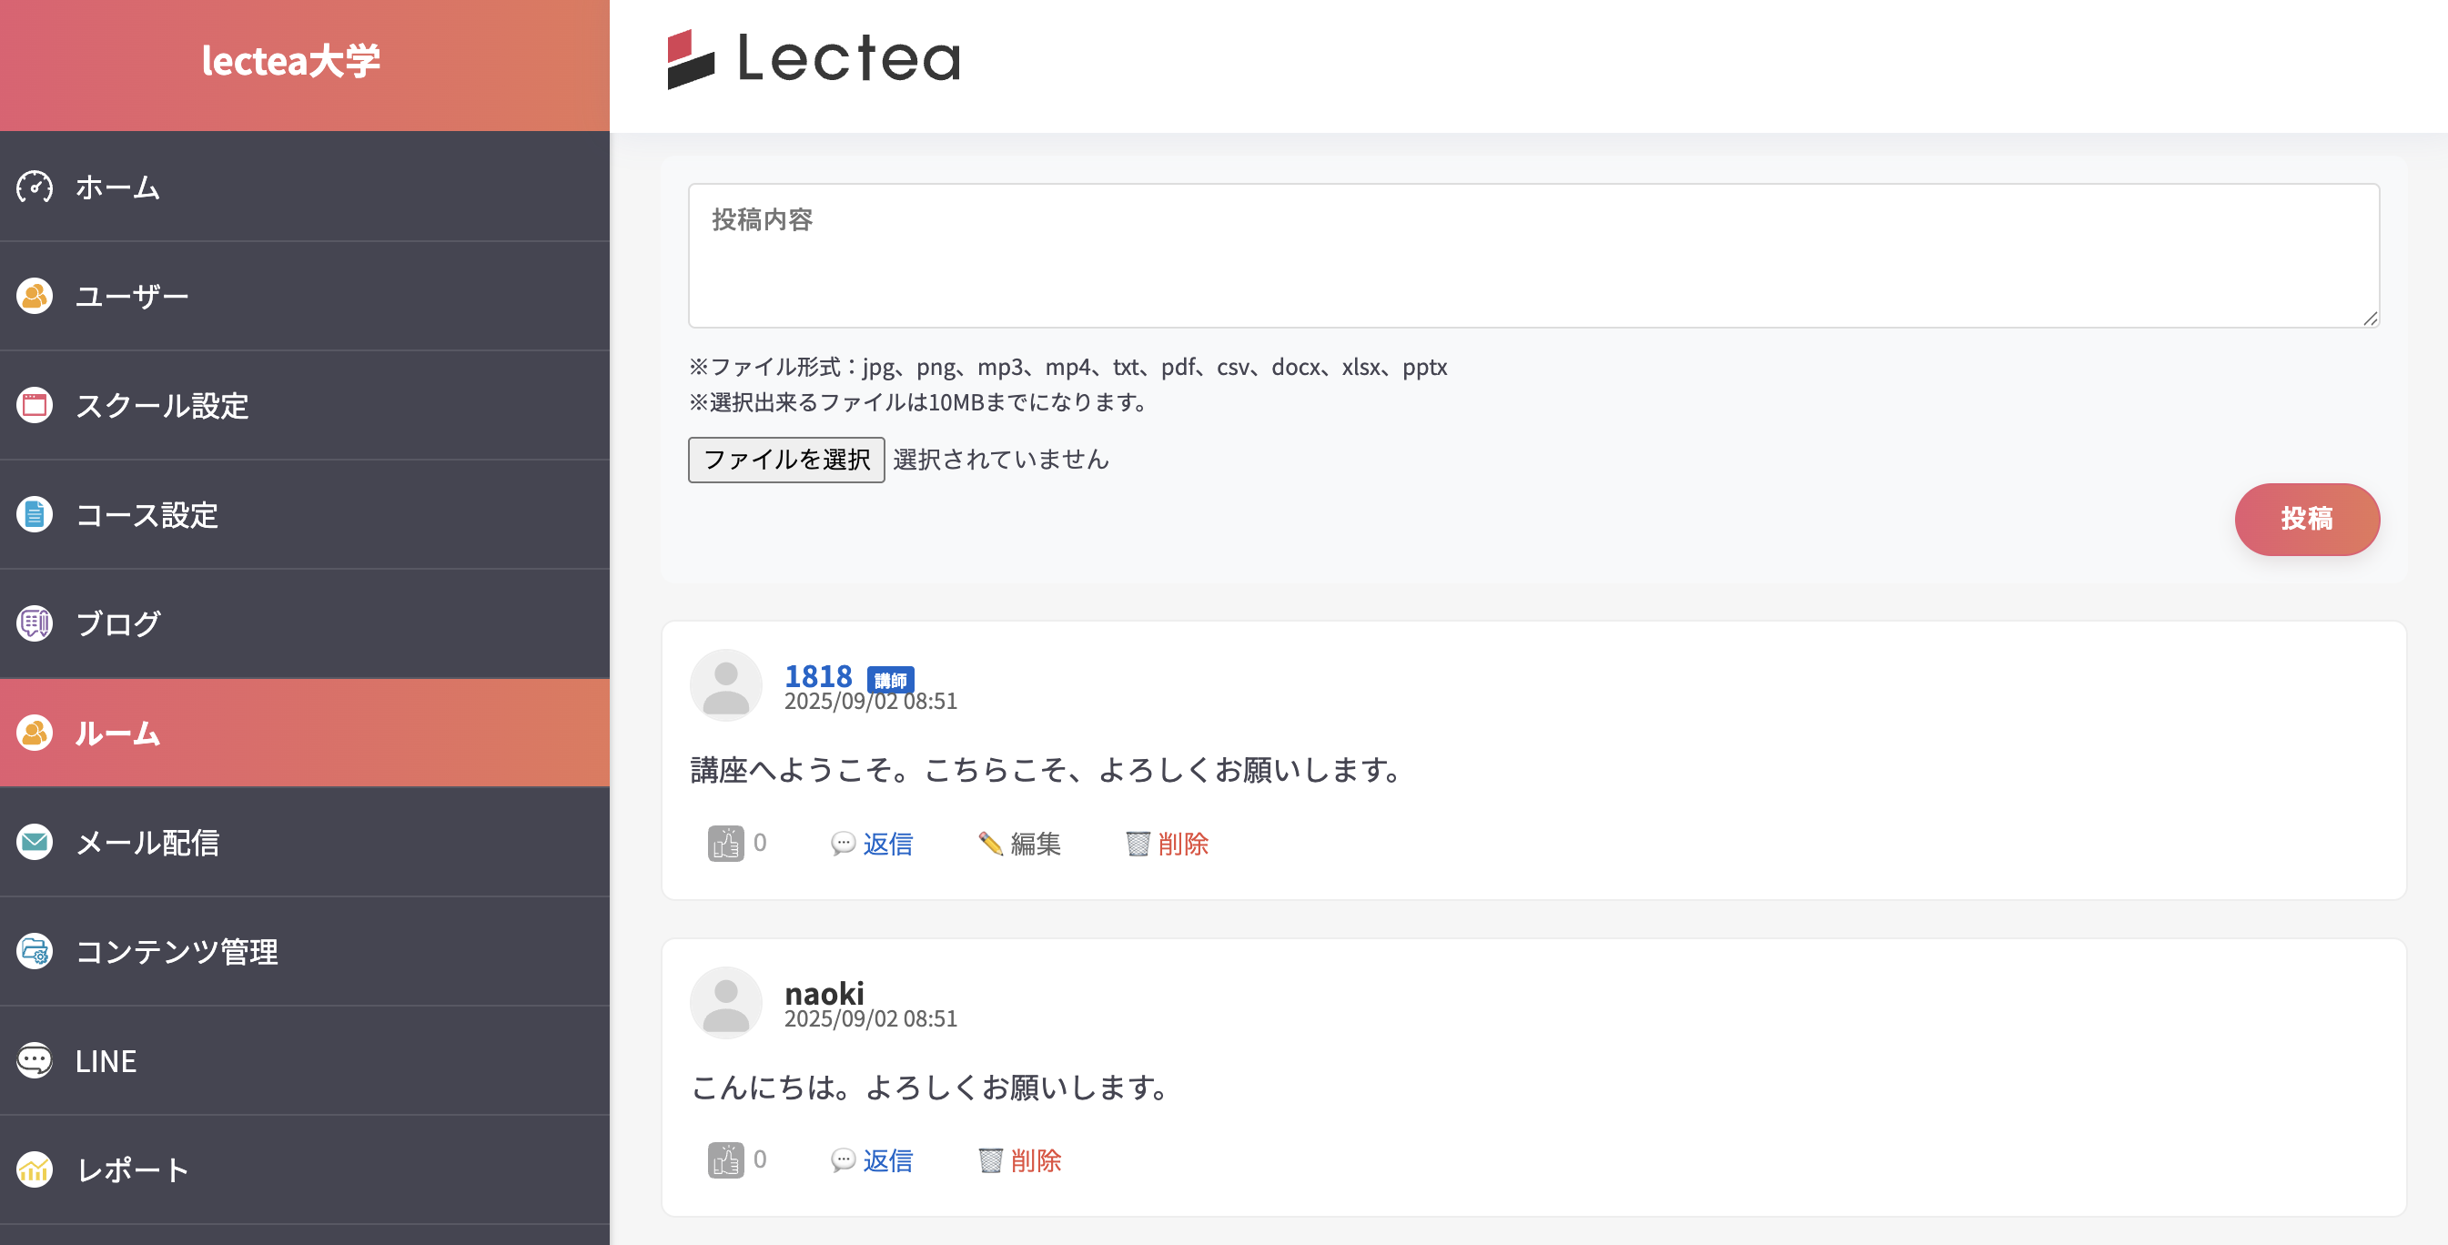The image size is (2448, 1245).
Task: Open スクール設定 via its window icon
Action: point(35,405)
